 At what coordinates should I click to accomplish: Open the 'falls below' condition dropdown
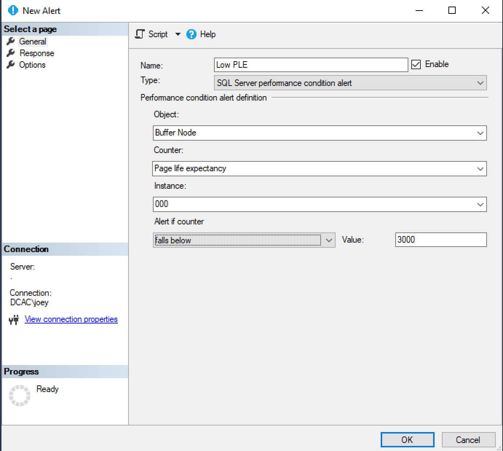[244, 240]
